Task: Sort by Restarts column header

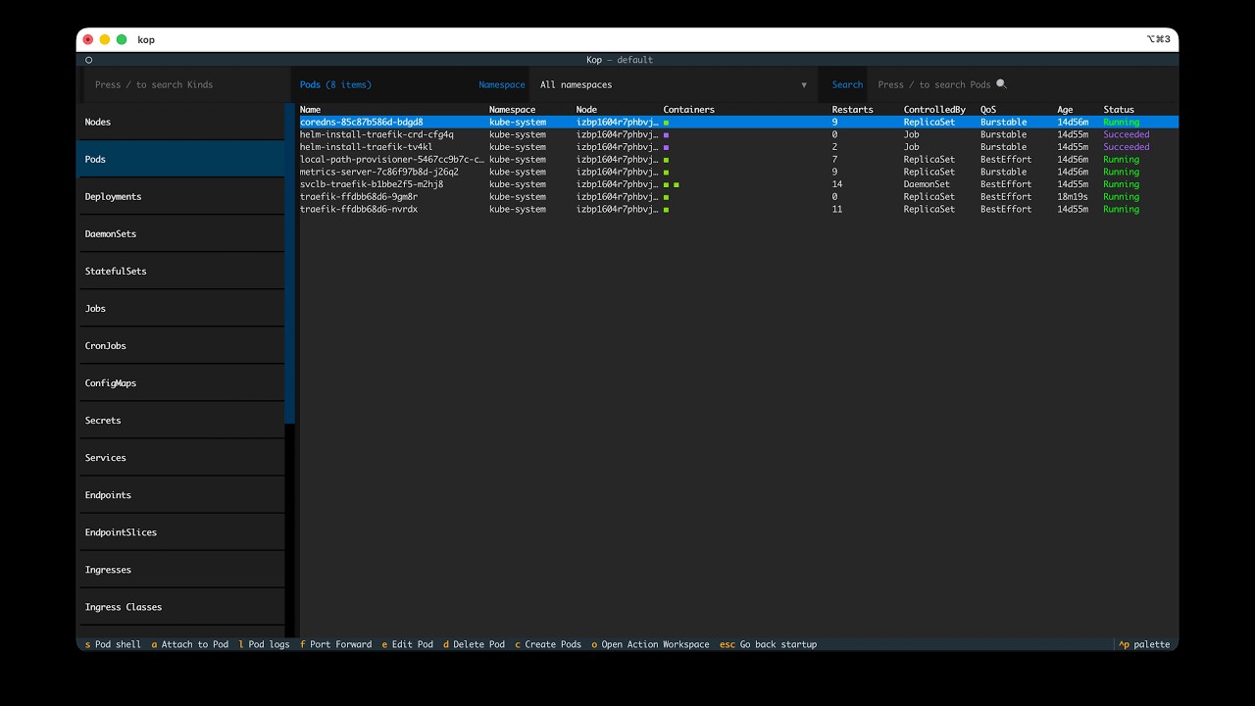Action: (x=852, y=110)
